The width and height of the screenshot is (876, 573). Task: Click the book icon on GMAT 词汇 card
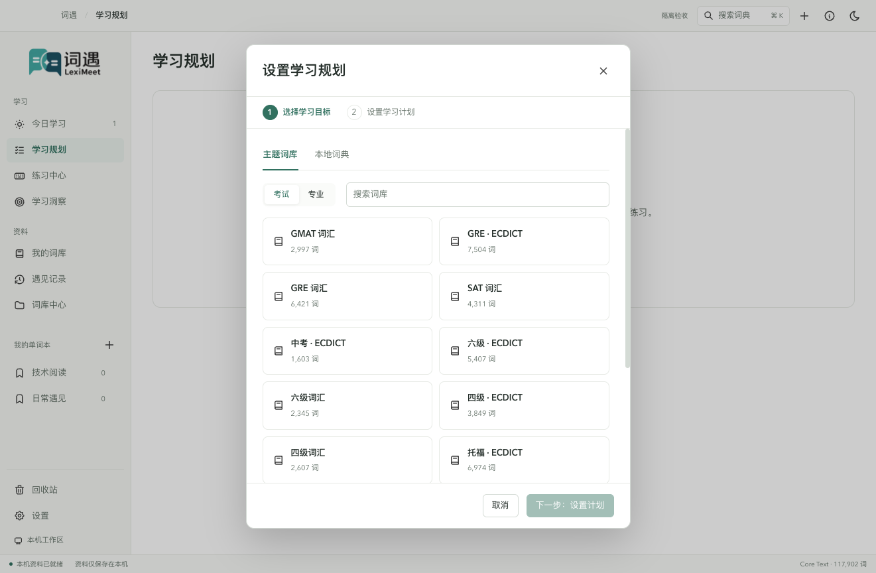pyautogui.click(x=279, y=241)
